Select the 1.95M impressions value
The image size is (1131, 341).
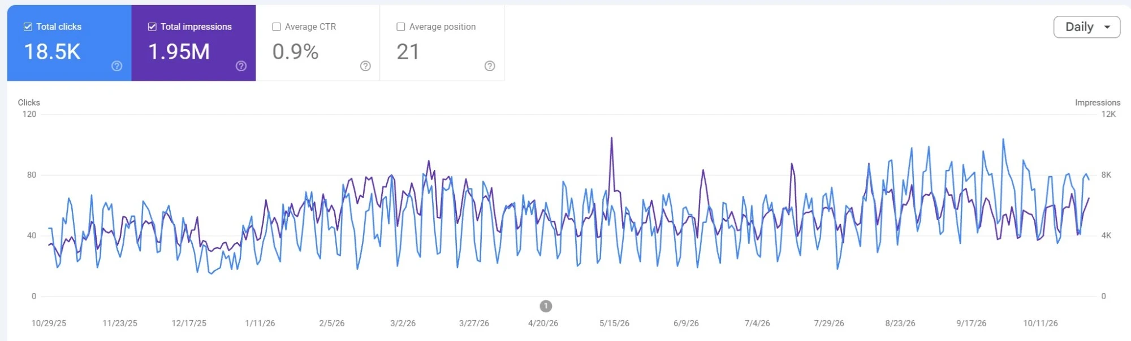(x=179, y=52)
